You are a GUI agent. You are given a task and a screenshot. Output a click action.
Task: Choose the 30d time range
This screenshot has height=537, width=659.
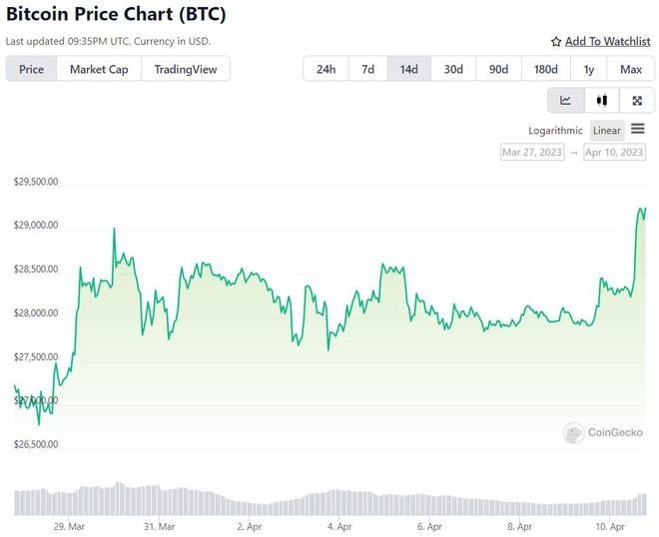[x=453, y=69]
